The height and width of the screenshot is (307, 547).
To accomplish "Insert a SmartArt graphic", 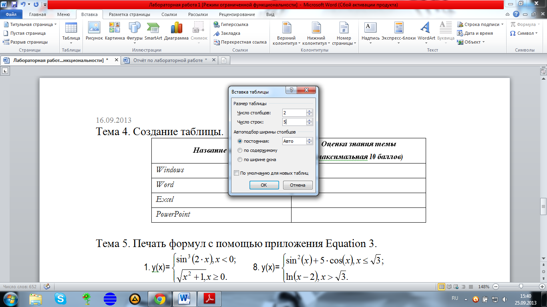I will tap(153, 32).
